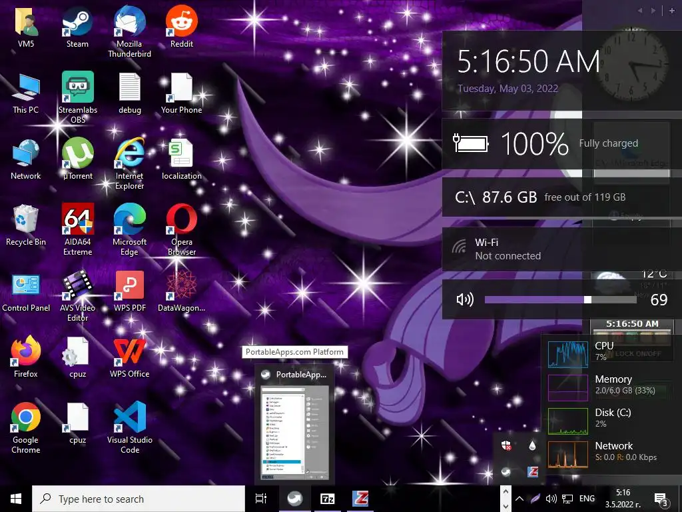Screen dimensions: 682x512
Task: Click the Type here to search box
Action: [139, 499]
